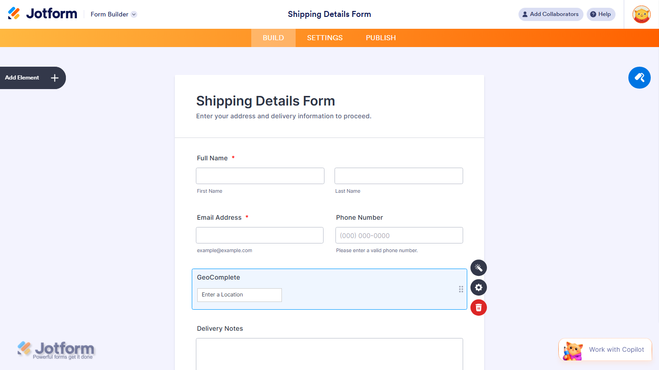Click the user avatar in top right
Screen dimensions: 659x370
(642, 14)
